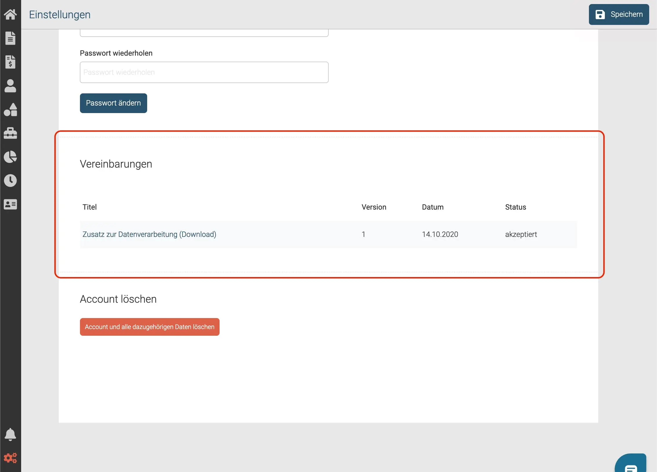Click the Account löschen section heading
657x472 pixels.
[118, 299]
